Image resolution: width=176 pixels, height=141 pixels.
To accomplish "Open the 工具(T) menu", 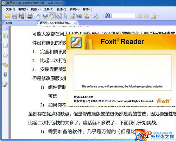I will [x=49, y=9].
